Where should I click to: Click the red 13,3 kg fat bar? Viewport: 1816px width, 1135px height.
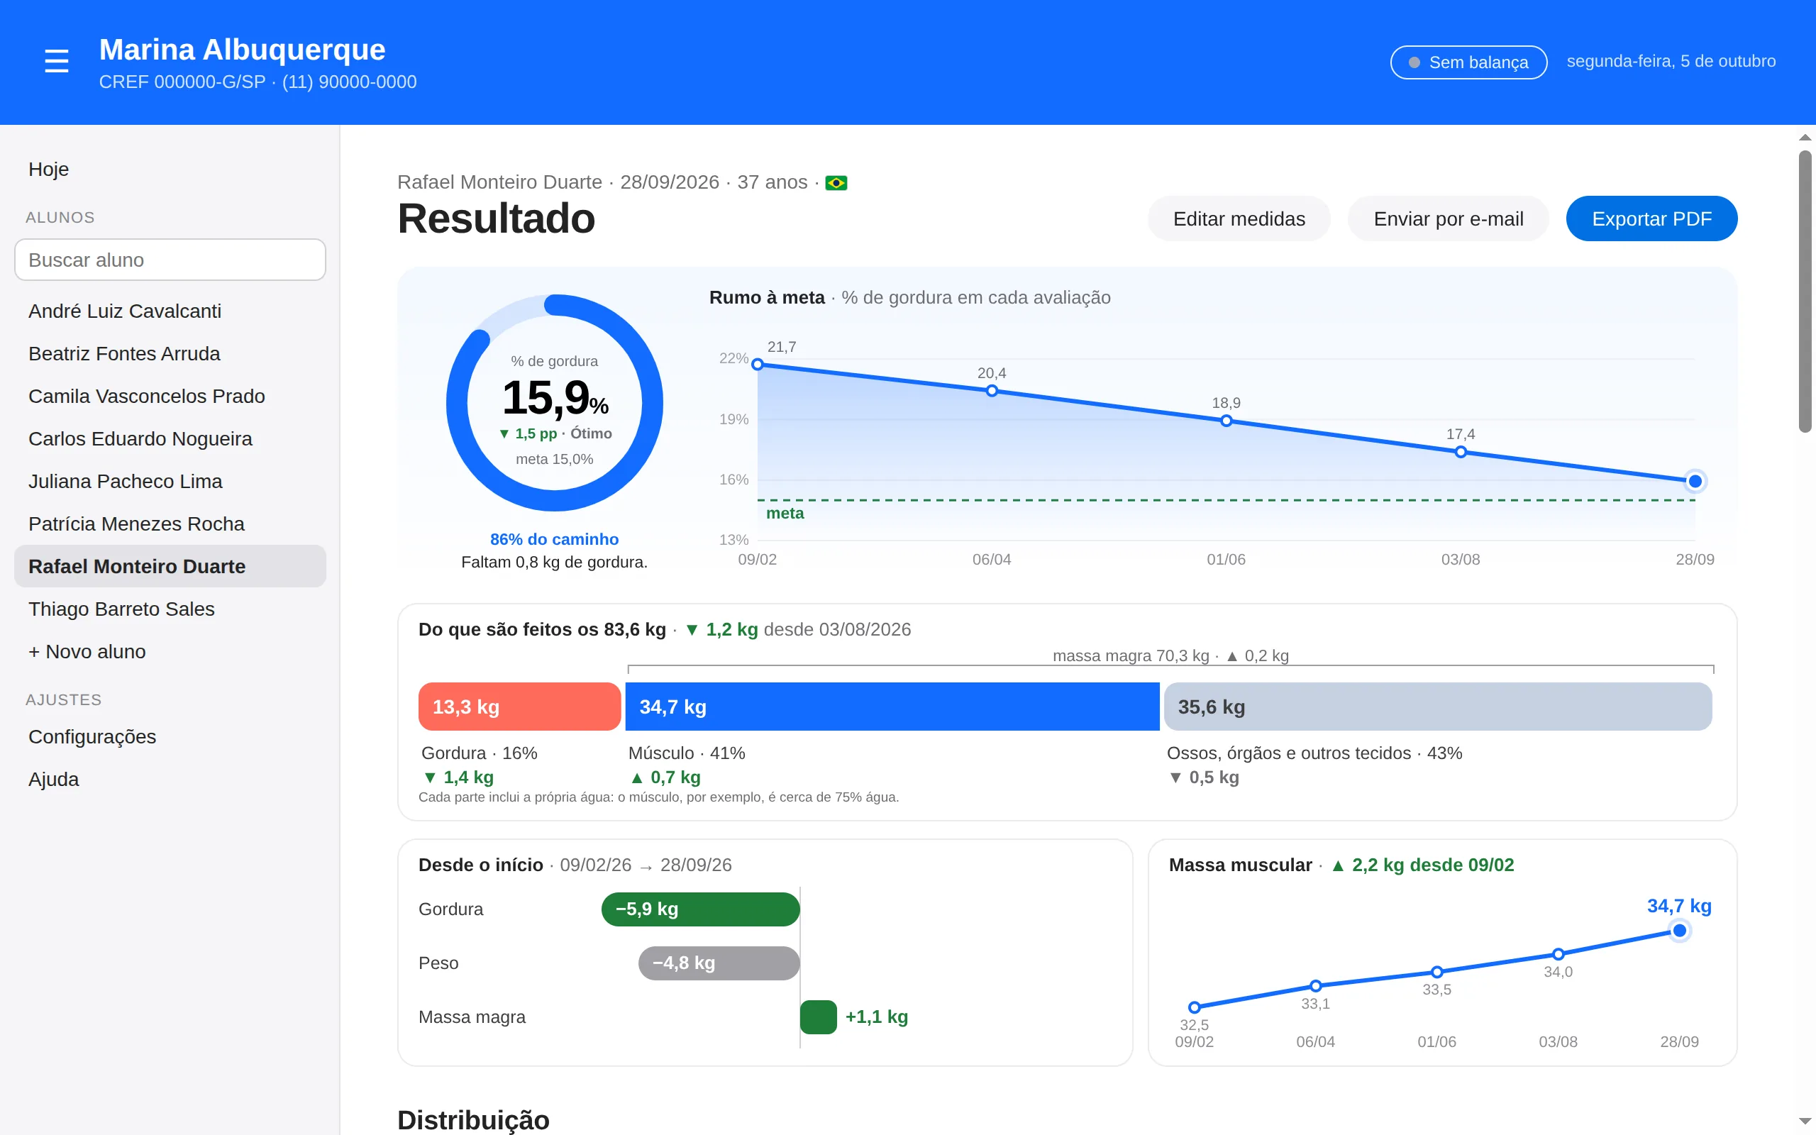click(519, 707)
